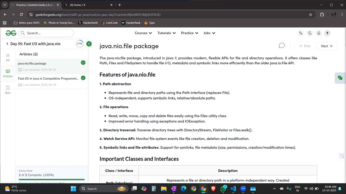Open the HackerRank bookmark
Screen dimensions: 346x194
coord(131,23)
